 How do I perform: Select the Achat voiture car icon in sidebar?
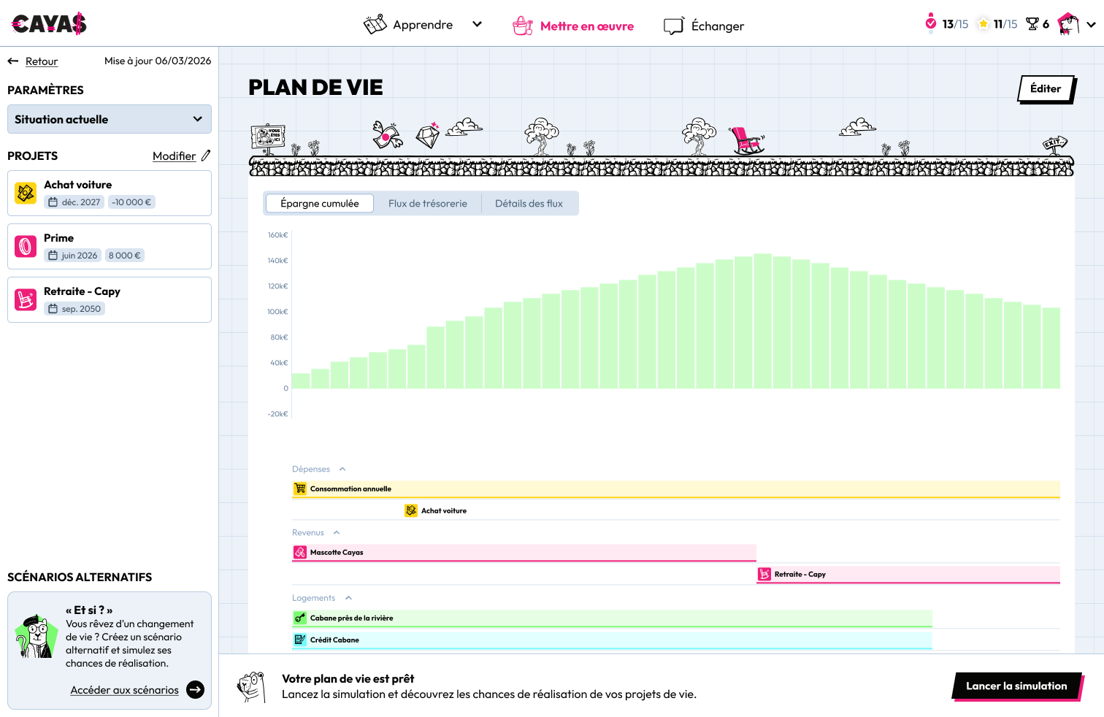pos(26,193)
